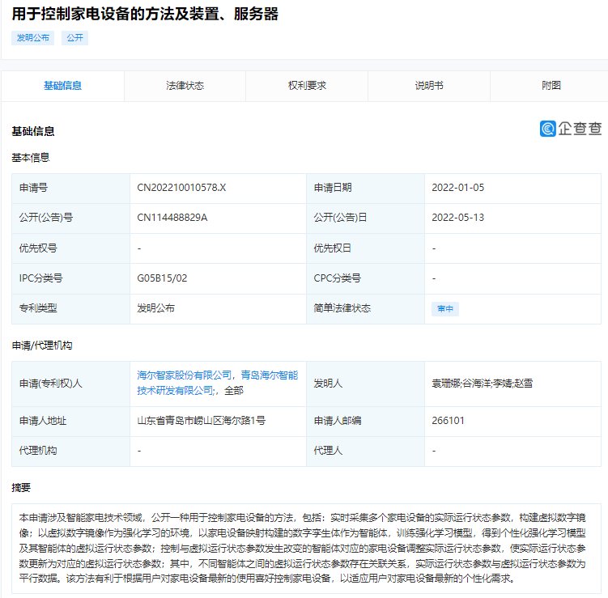Click the 代理人 label cell
The width and height of the screenshot is (608, 598).
pyautogui.click(x=366, y=451)
